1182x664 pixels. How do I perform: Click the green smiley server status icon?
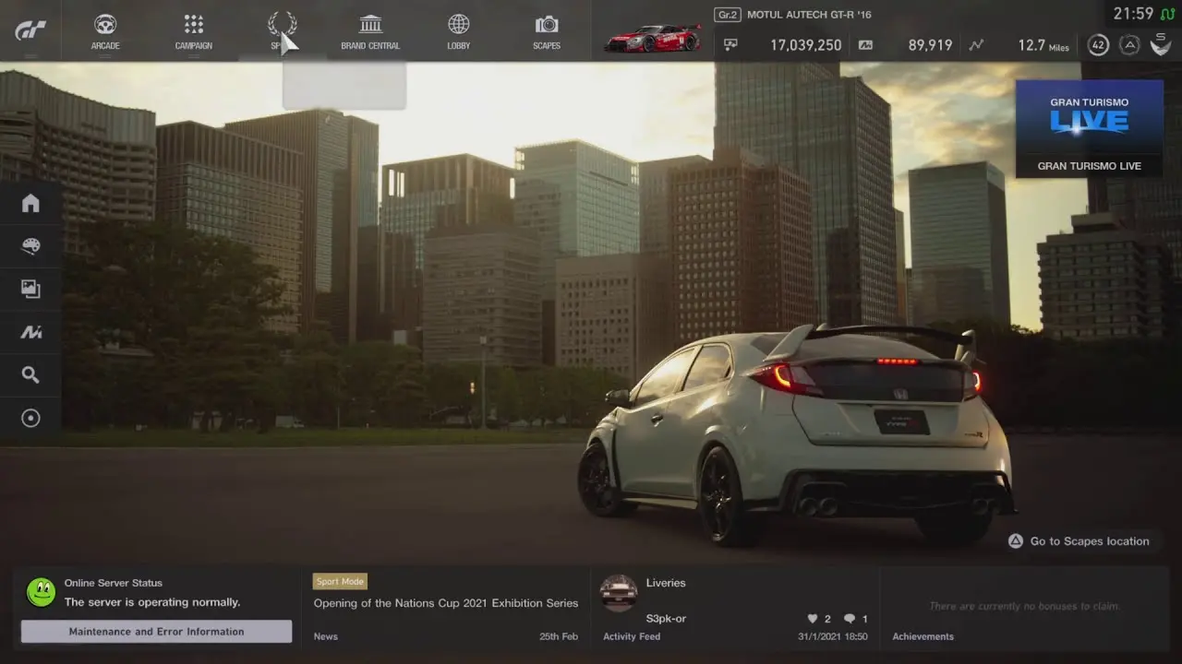pyautogui.click(x=41, y=592)
